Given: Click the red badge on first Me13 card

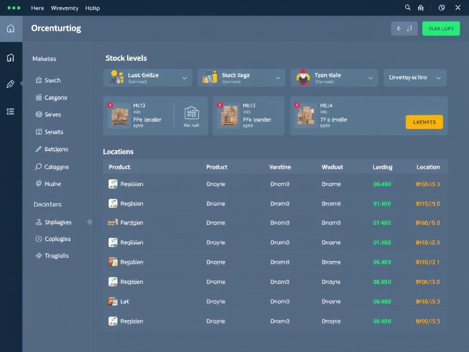Looking at the screenshot, I should coord(110,105).
